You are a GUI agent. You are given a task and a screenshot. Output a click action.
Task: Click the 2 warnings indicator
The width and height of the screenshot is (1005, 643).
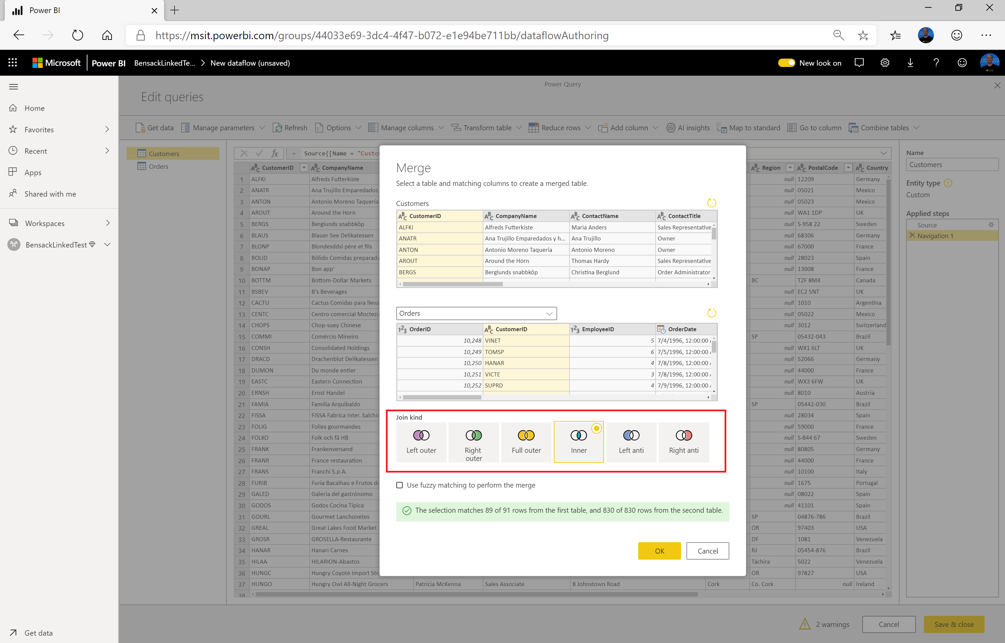coord(825,624)
